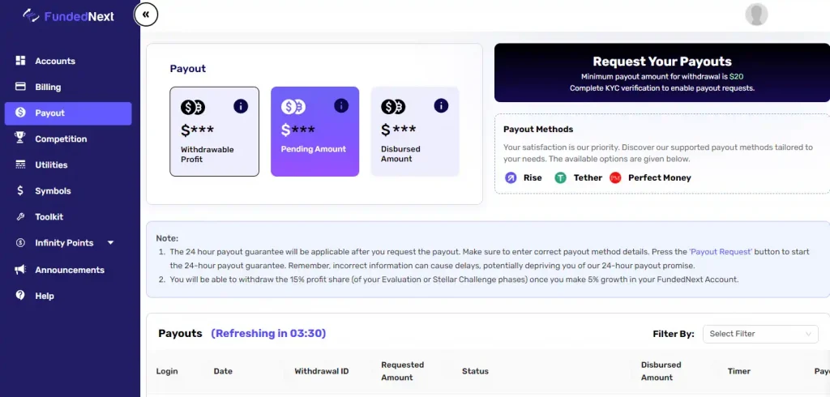Select the Pending Amount card
The image size is (830, 397).
(315, 131)
